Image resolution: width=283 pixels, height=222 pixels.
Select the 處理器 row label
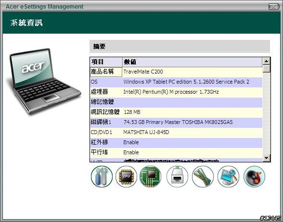99,92
